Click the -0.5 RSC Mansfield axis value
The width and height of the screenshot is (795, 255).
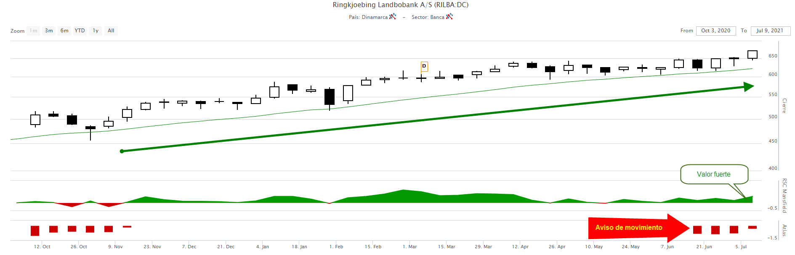[772, 208]
